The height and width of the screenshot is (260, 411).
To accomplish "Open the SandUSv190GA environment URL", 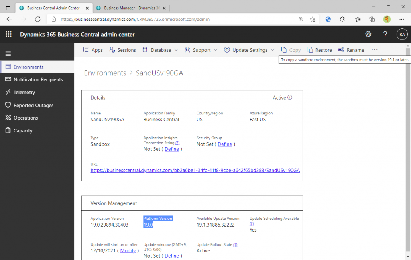I will click(195, 170).
